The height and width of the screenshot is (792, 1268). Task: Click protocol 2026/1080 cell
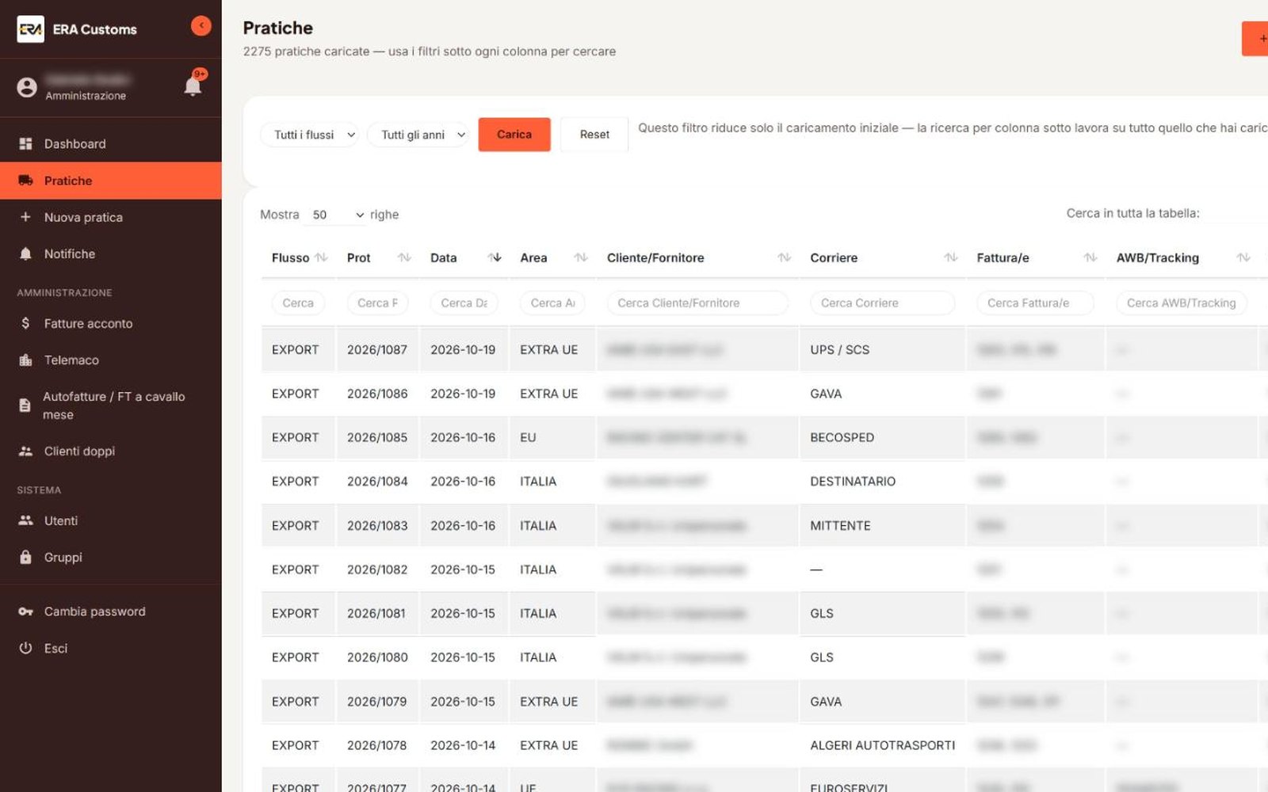(x=377, y=657)
